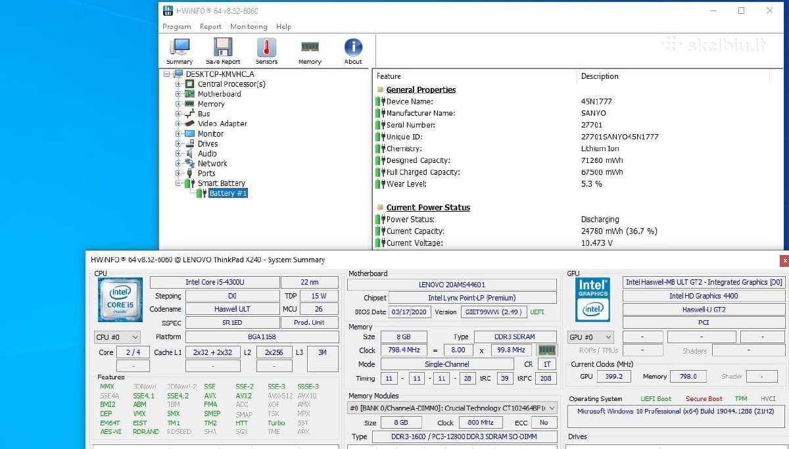Open the CPU #0 dropdown
Image resolution: width=789 pixels, height=449 pixels.
point(118,337)
